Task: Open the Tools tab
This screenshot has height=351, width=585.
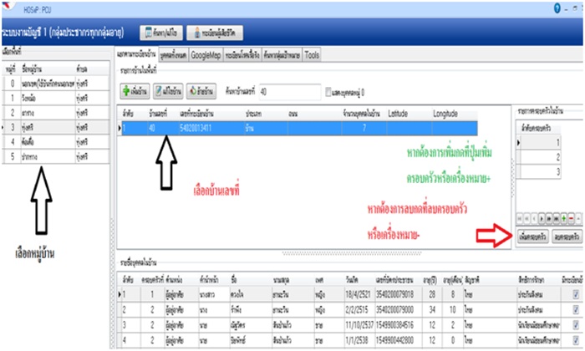Action: pyautogui.click(x=312, y=54)
